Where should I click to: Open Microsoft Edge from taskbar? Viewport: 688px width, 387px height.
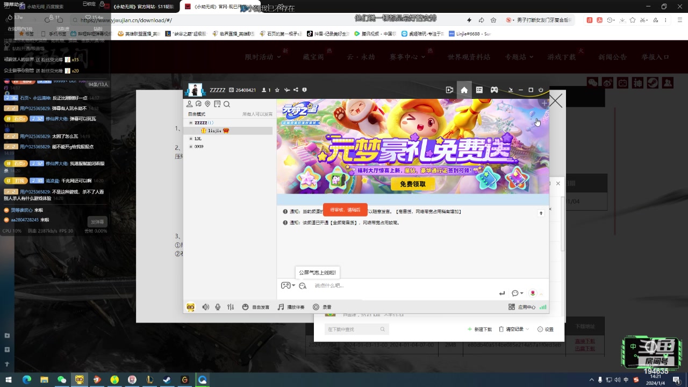(x=27, y=379)
